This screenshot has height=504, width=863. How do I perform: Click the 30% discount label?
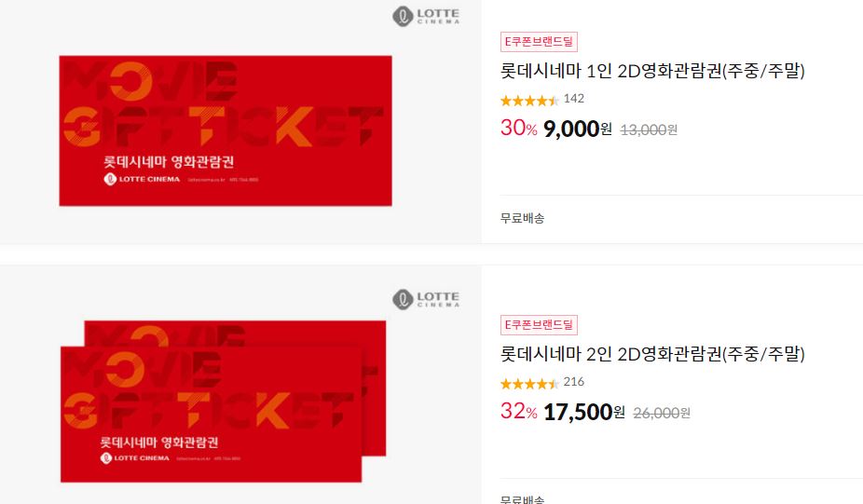[x=518, y=129]
